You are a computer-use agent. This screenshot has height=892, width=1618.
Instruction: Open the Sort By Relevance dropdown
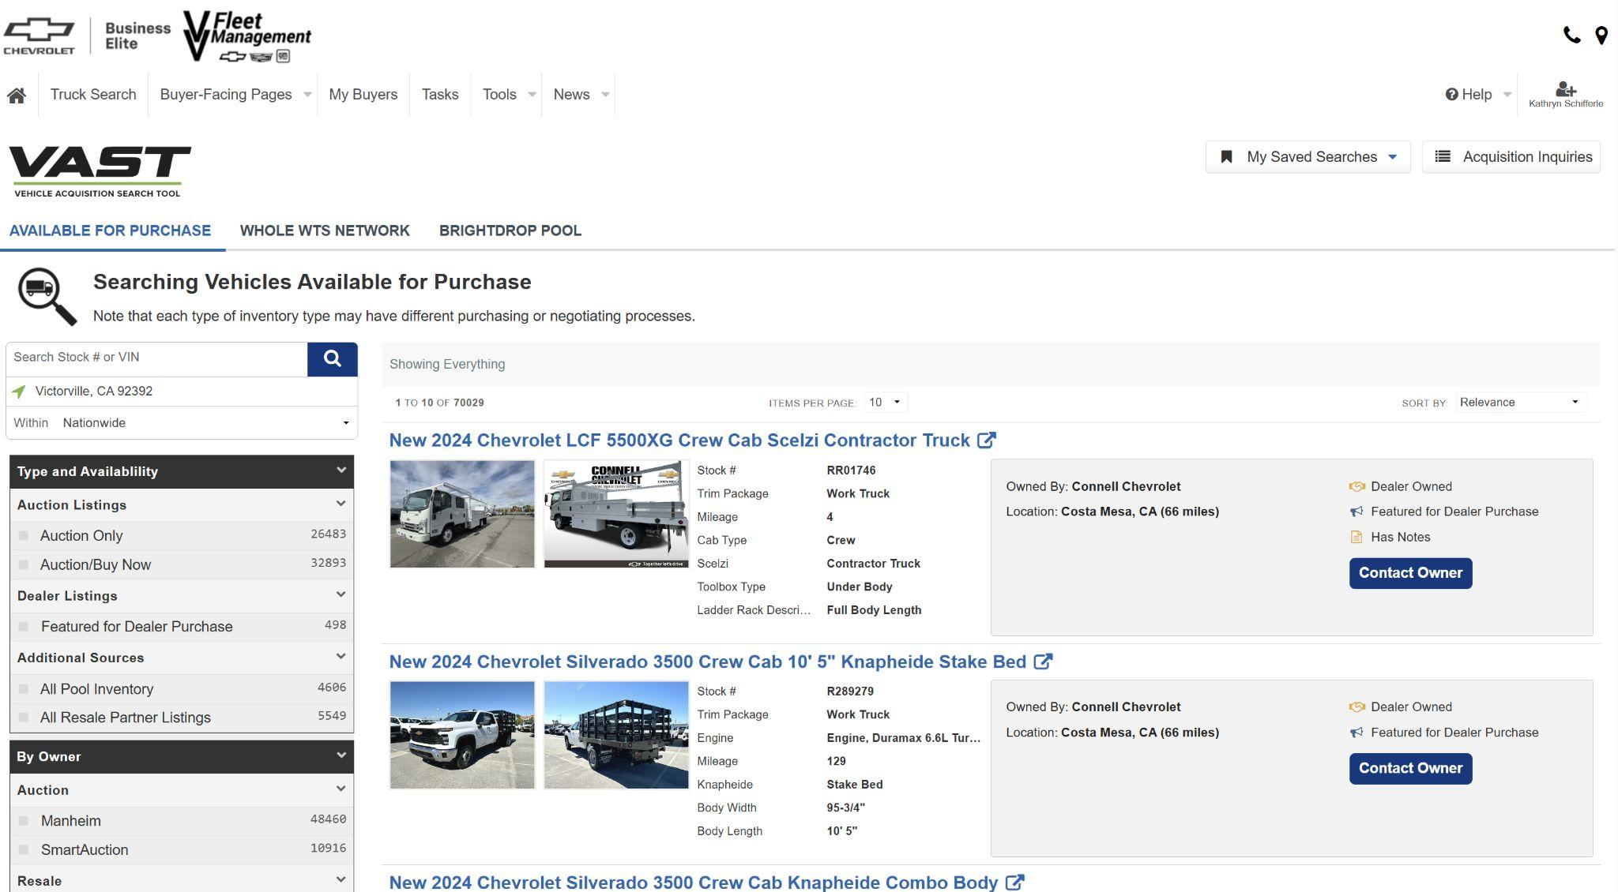click(1518, 403)
